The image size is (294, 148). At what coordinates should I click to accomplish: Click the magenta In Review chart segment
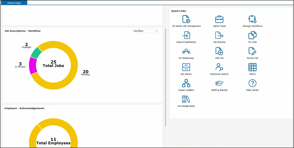point(33,65)
